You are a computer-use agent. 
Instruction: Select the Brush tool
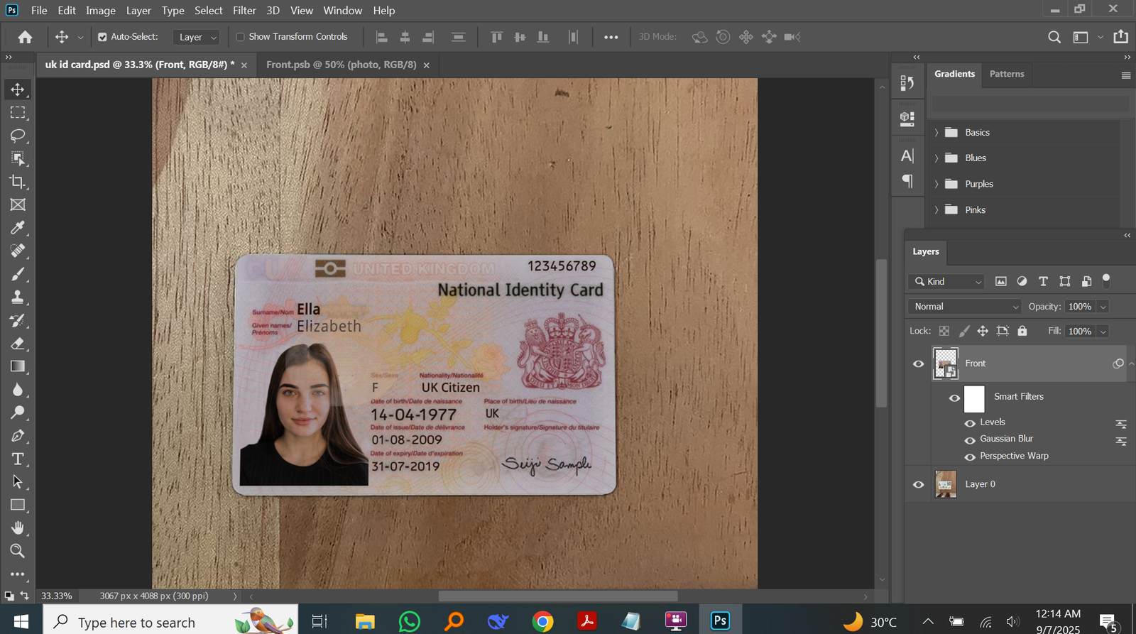pyautogui.click(x=18, y=274)
